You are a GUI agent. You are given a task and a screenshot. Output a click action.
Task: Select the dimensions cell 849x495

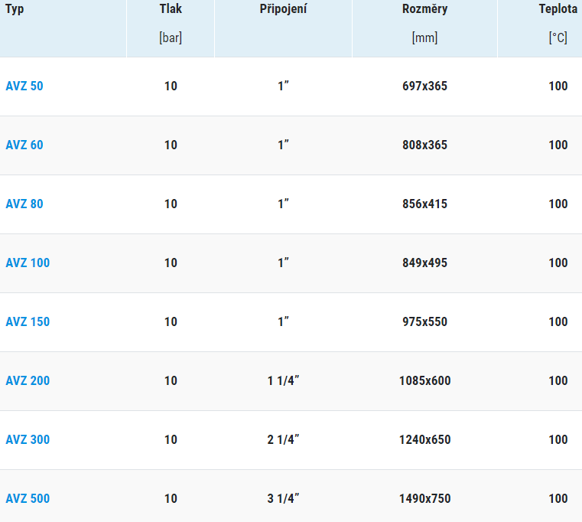point(424,263)
